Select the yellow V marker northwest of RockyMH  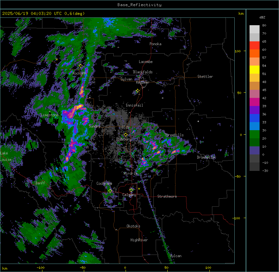pos(57,59)
